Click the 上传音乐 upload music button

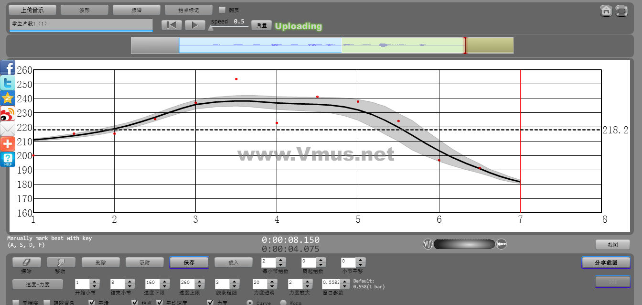coord(32,10)
